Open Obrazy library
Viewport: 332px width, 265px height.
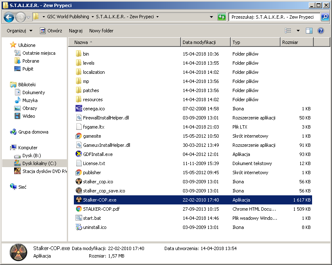[x=26, y=108]
